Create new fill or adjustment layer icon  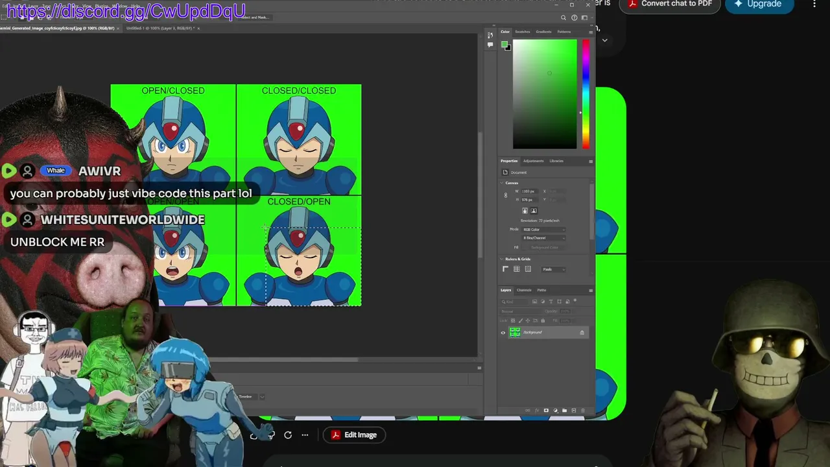pos(555,411)
